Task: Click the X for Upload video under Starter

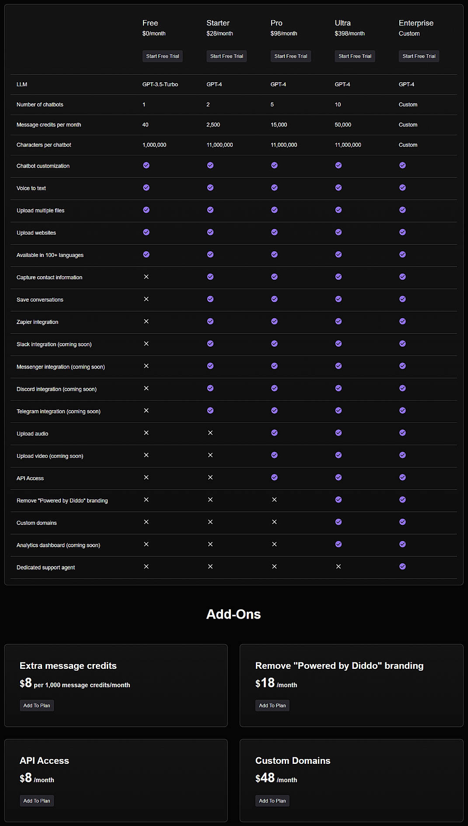Action: (x=210, y=455)
